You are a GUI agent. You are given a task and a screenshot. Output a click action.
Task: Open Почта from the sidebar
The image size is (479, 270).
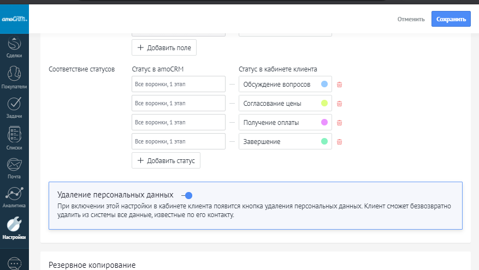(x=14, y=167)
